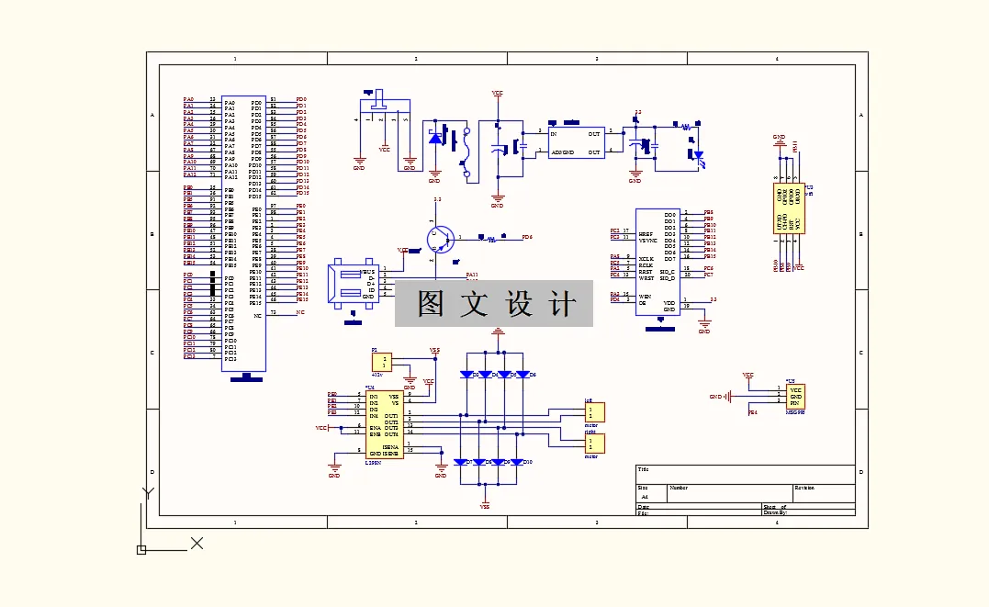Image resolution: width=989 pixels, height=607 pixels.
Task: Select the ENA pin label on L298N
Action: point(375,428)
